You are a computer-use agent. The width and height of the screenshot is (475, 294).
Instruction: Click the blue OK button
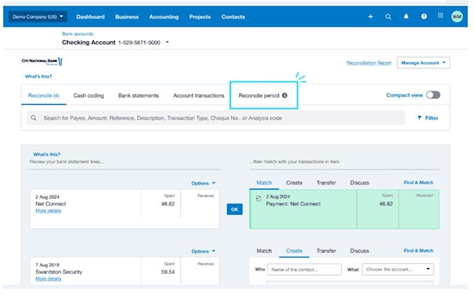[235, 210]
